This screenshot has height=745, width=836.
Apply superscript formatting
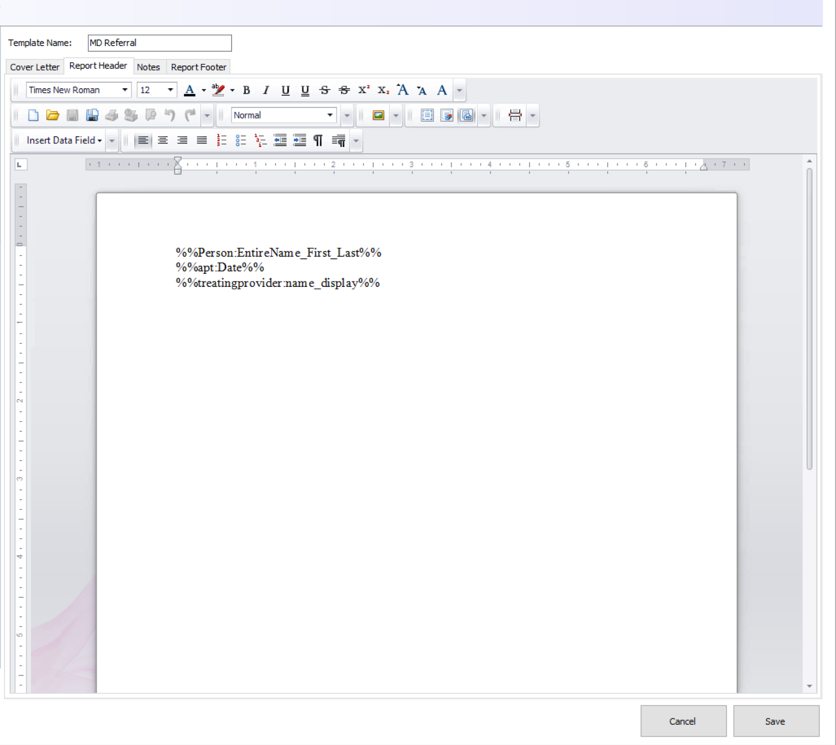pyautogui.click(x=363, y=90)
